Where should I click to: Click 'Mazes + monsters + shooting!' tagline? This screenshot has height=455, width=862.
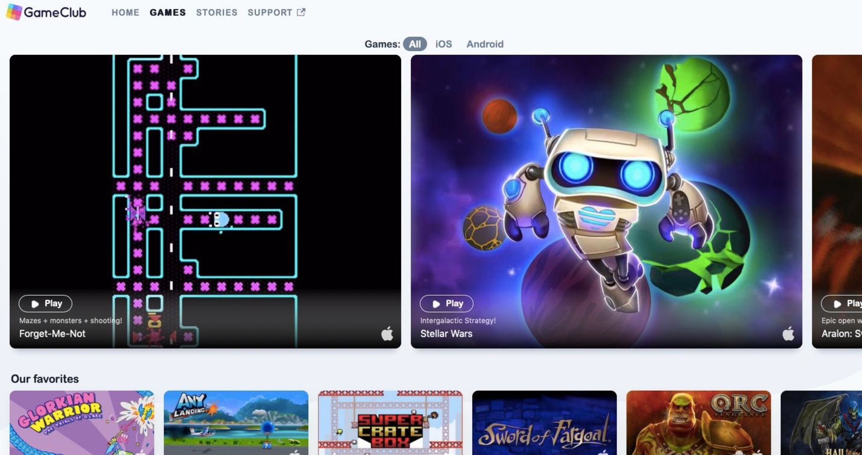(x=71, y=320)
